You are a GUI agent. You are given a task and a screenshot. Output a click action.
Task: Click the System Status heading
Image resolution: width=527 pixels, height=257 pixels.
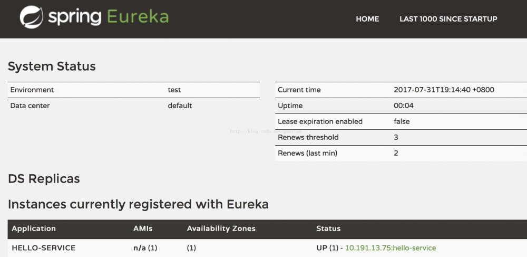pyautogui.click(x=52, y=66)
